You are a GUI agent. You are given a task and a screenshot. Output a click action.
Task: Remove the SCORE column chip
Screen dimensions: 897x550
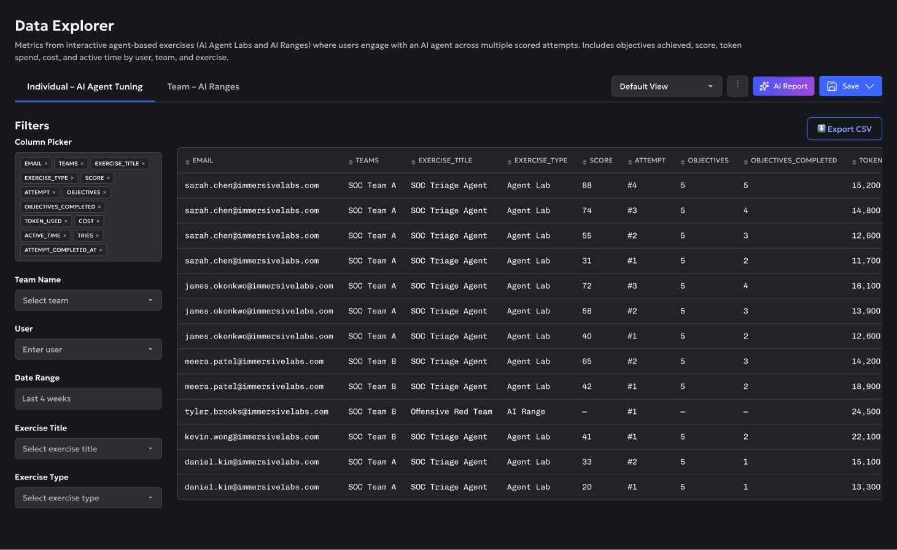coord(109,178)
